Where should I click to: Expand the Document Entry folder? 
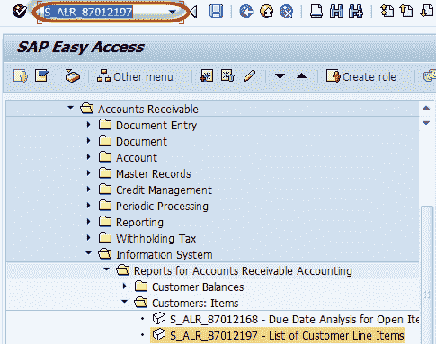[x=89, y=124]
